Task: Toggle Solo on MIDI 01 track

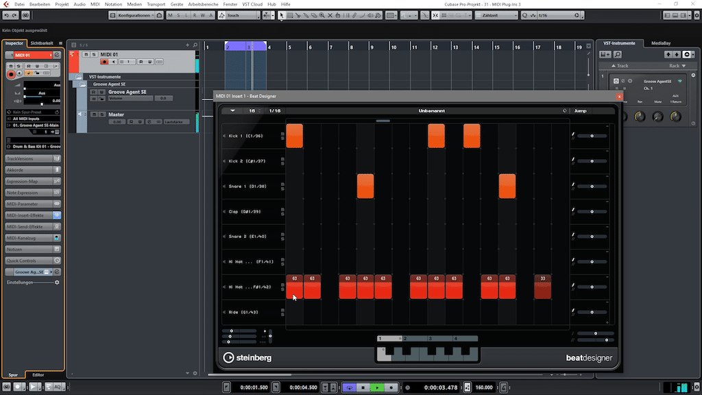Action: (x=93, y=54)
